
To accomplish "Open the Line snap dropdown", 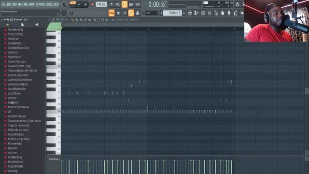I will coord(151,13).
